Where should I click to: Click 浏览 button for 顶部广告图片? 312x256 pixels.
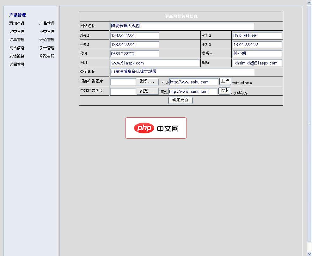[x=147, y=82]
